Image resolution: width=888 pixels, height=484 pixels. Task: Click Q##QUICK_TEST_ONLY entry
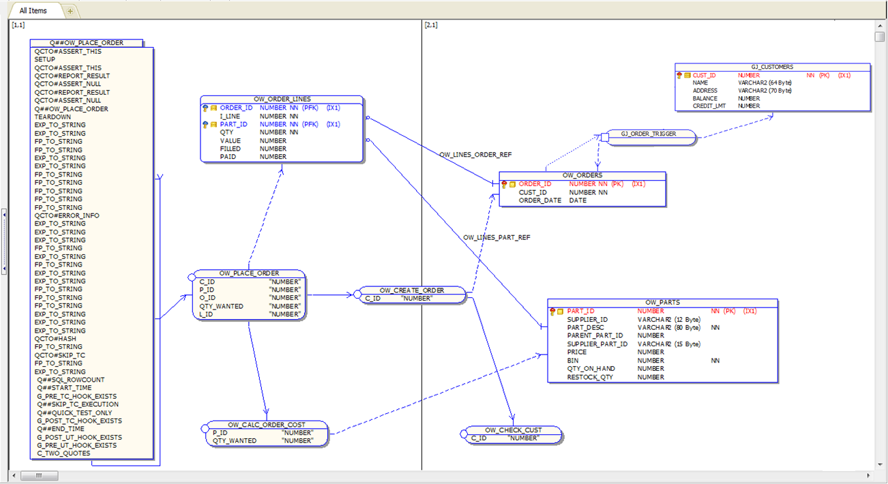pos(74,412)
